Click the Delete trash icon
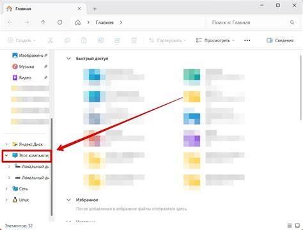303x230 pixels. 134,40
